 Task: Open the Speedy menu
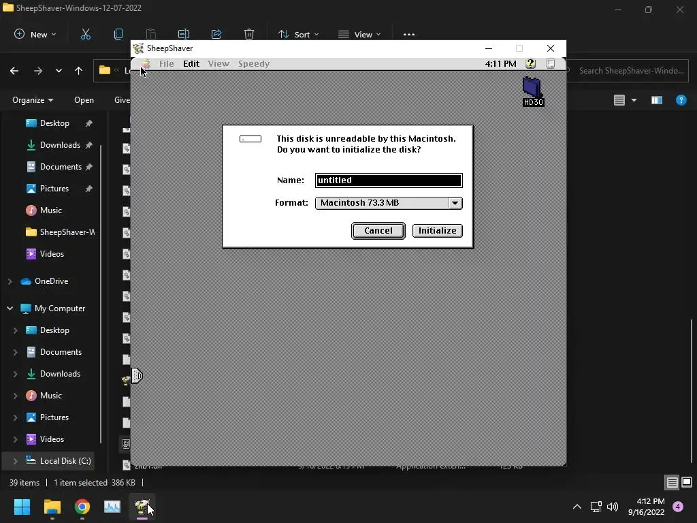tap(254, 63)
